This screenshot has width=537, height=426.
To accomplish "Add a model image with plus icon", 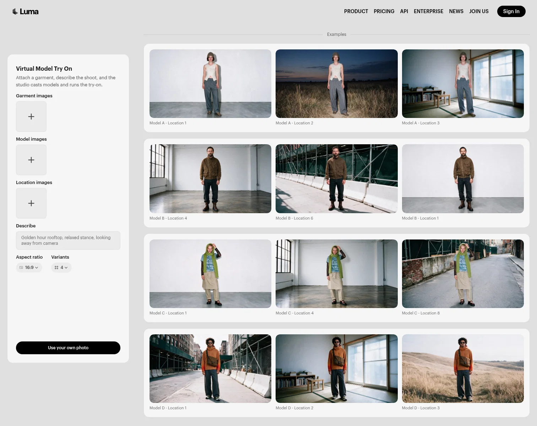I will (x=31, y=160).
